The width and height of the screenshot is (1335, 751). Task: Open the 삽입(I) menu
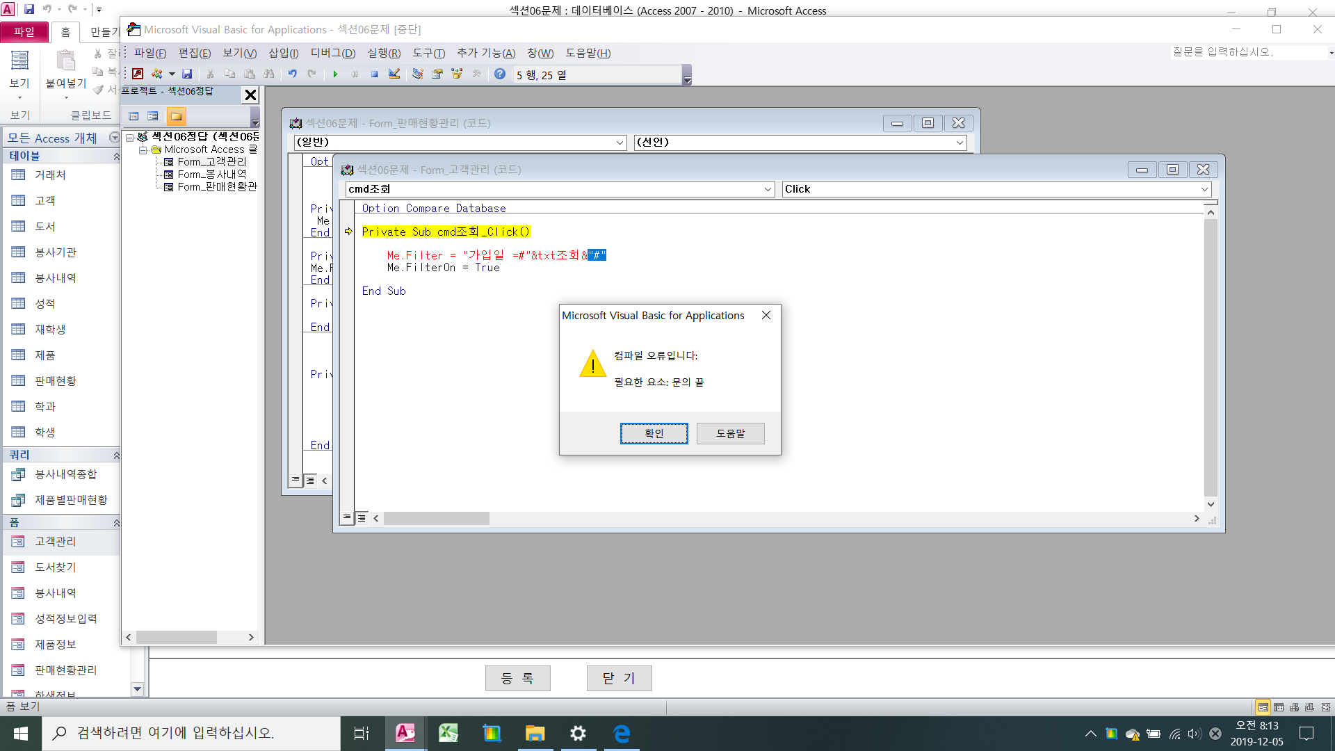tap(283, 53)
